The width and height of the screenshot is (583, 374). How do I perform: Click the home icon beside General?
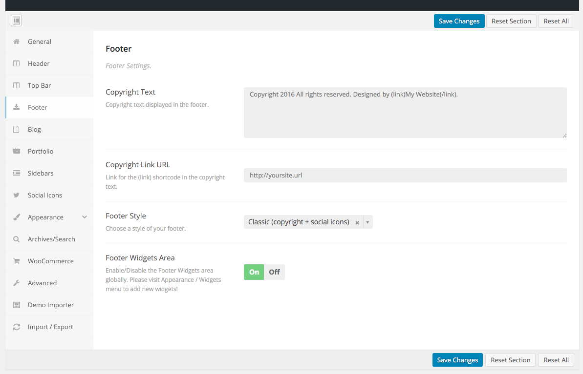click(17, 41)
